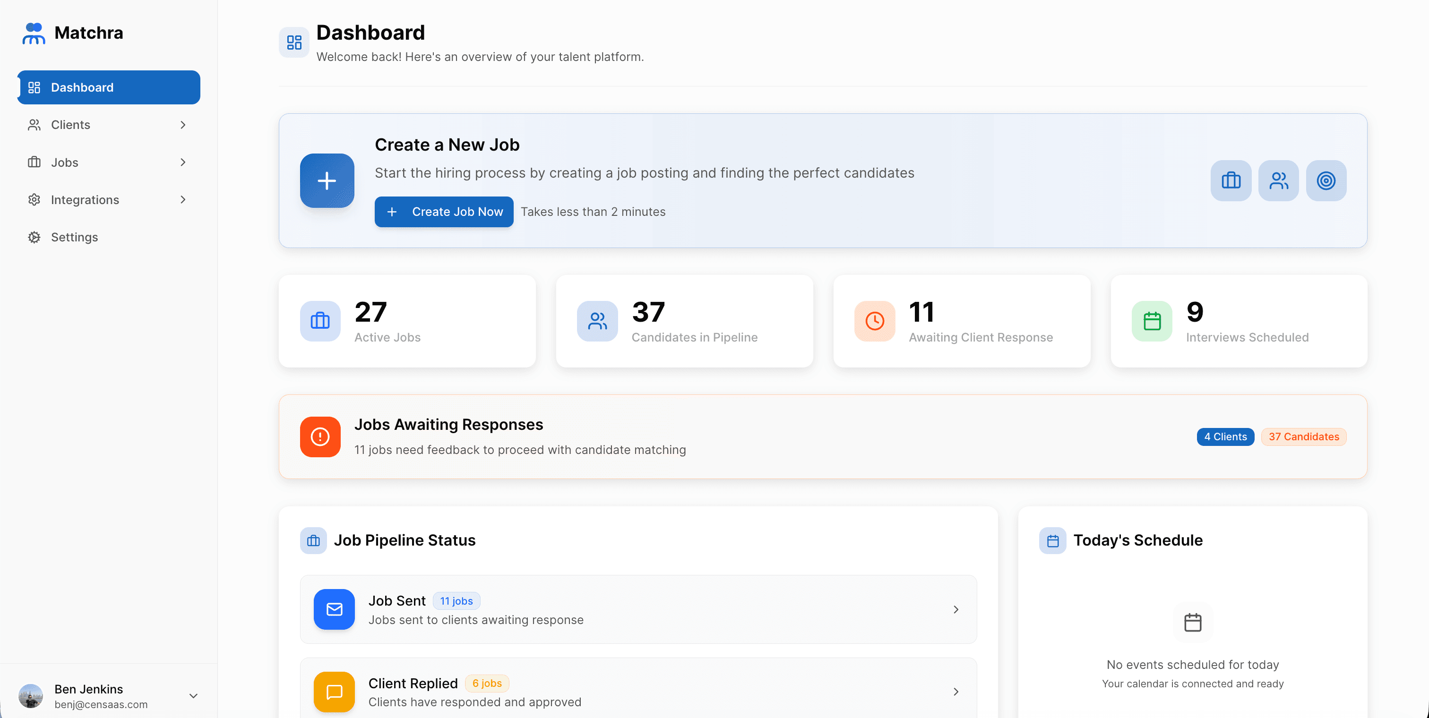1429x718 pixels.
Task: Click the Matchra logo icon
Action: coord(34,33)
